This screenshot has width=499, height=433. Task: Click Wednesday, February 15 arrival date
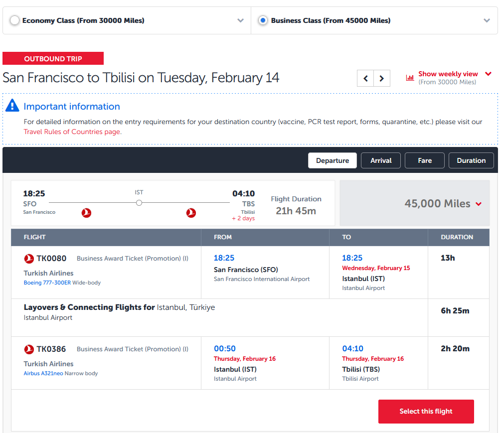[x=376, y=268]
